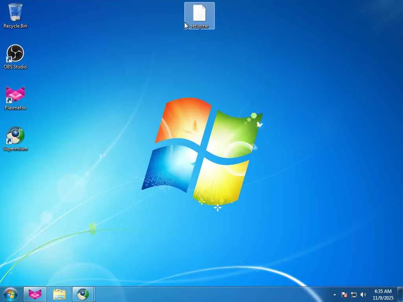Open Plasmafox from the taskbar
403x302 pixels.
tap(35, 294)
